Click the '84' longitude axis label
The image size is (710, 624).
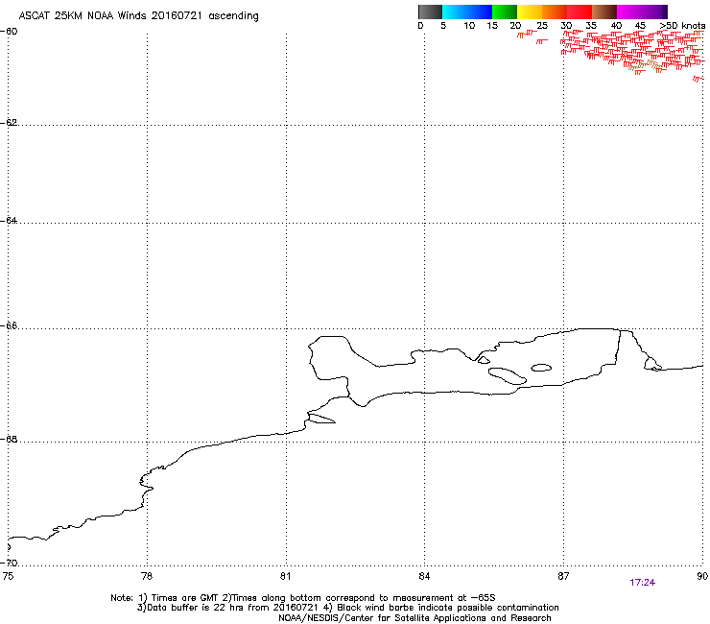click(424, 576)
